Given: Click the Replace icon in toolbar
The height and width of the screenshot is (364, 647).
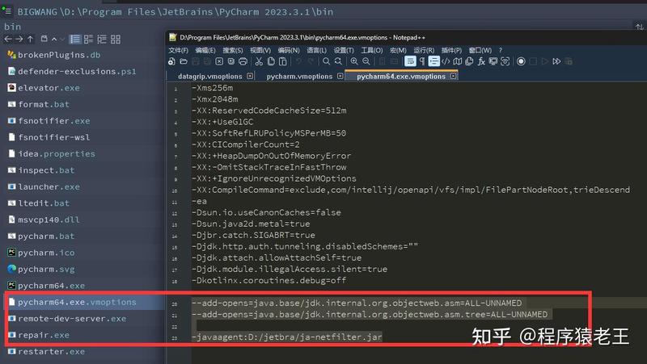Looking at the screenshot, I should click(x=338, y=61).
